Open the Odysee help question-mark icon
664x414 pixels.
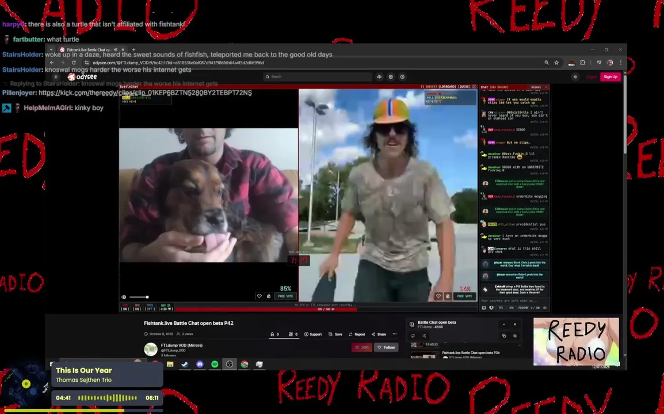pyautogui.click(x=402, y=76)
